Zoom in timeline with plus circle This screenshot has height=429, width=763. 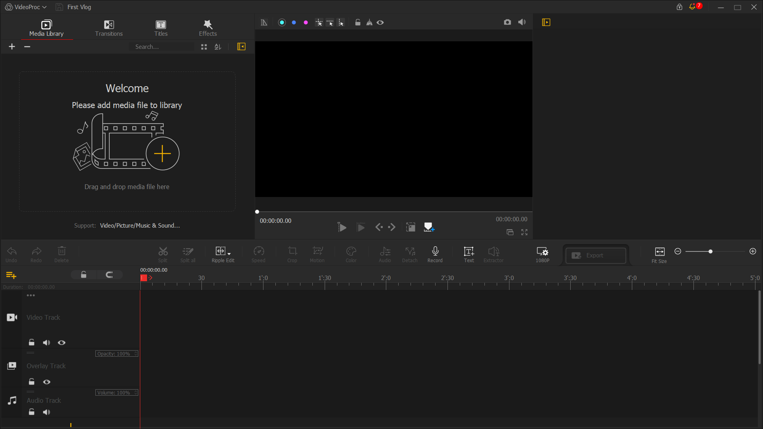[x=753, y=251]
